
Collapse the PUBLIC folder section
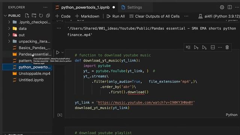[x=5, y=16]
